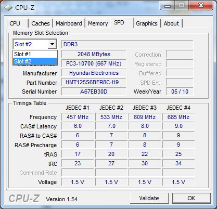The width and height of the screenshot is (217, 209).
Task: Select the Memory tab
Action: click(x=98, y=23)
